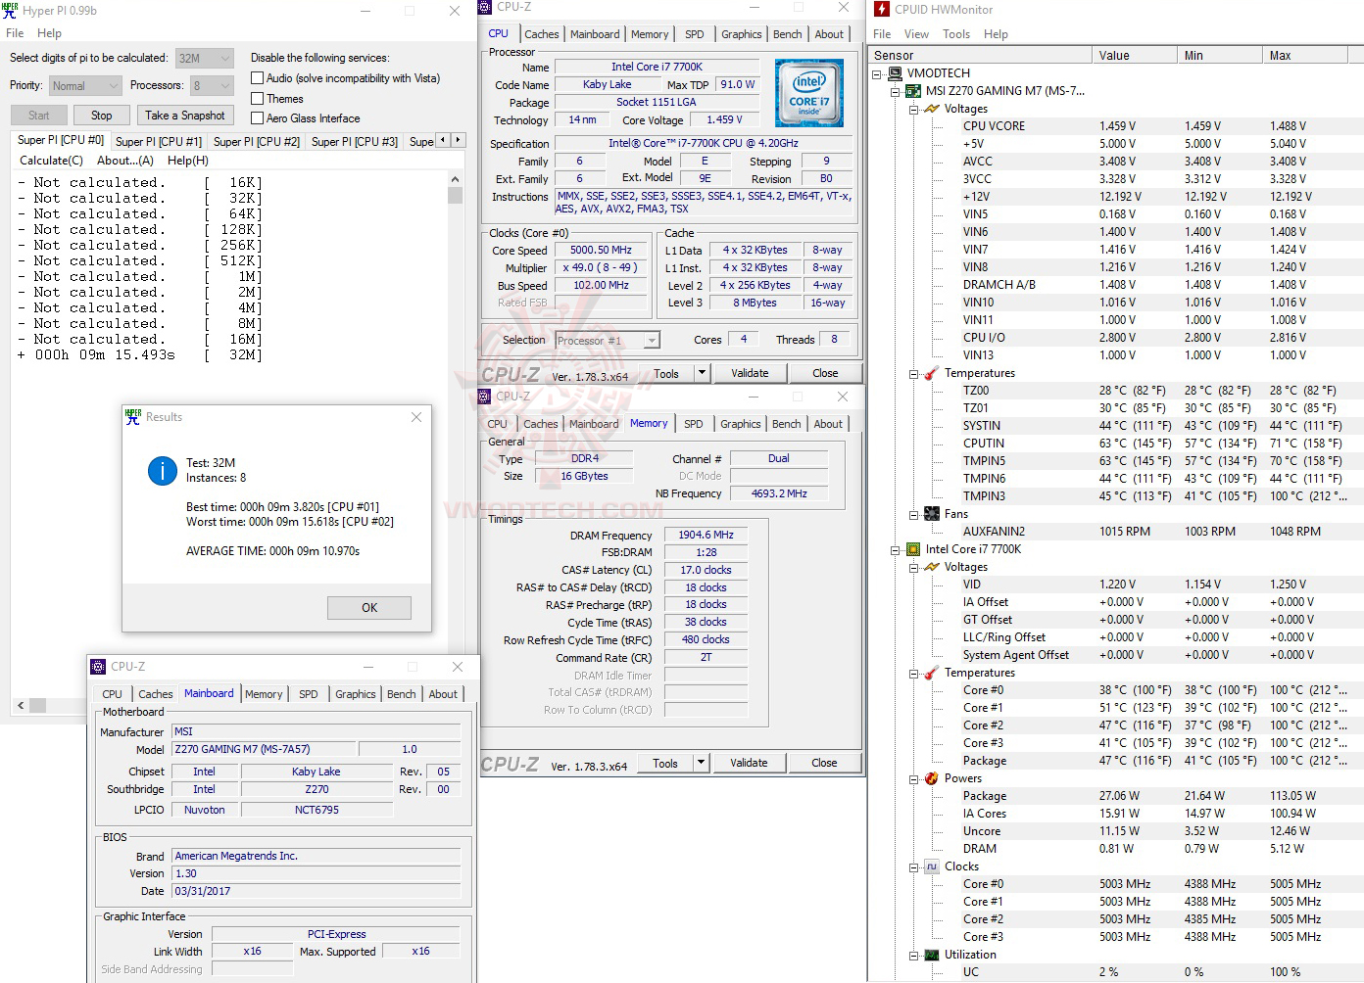Click the Temperatures thermometer icon under MSI Z270
Screen dimensions: 1364x983
pyautogui.click(x=931, y=372)
